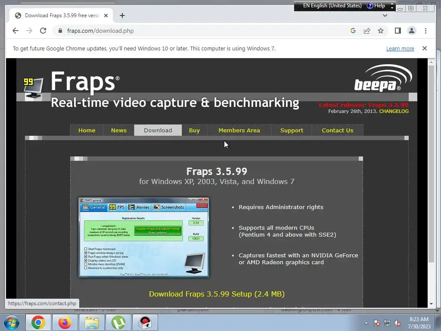Viewport: 441px width, 331px height.
Task: Select the Download nav tab
Action: [158, 130]
